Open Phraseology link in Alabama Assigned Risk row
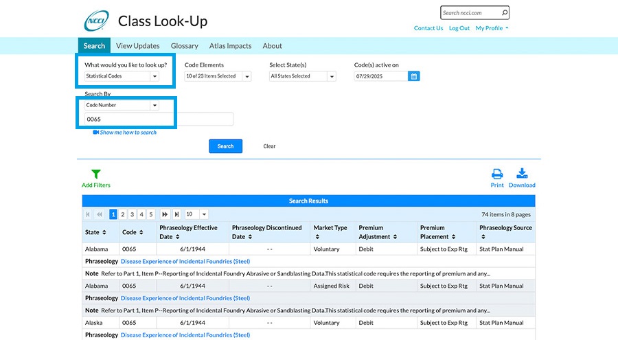618x340 pixels. click(185, 298)
